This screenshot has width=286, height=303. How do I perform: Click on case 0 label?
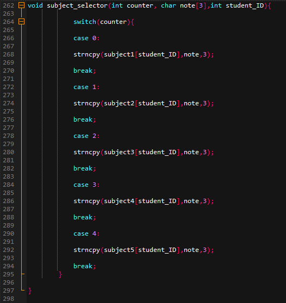(x=86, y=38)
